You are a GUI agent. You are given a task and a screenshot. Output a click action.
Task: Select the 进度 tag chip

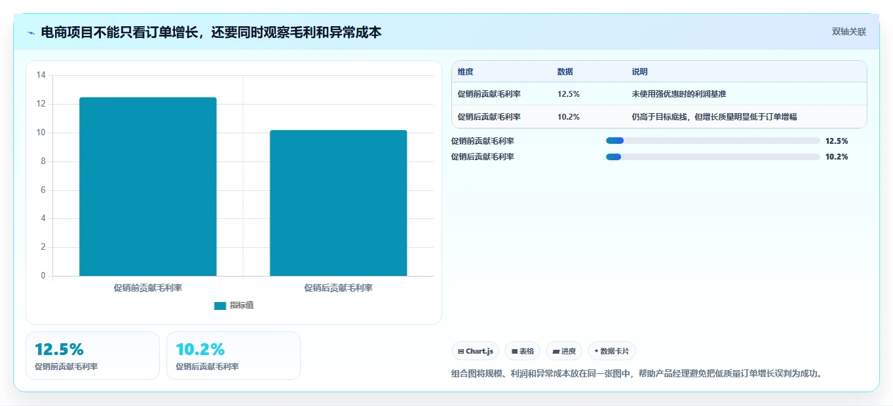pos(564,351)
